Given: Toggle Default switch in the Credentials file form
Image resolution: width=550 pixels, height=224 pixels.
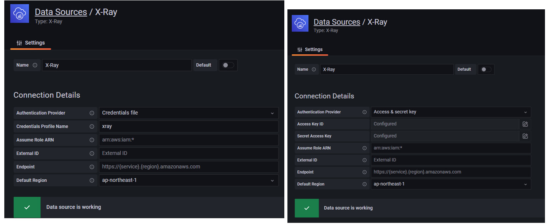Looking at the screenshot, I should click(228, 65).
